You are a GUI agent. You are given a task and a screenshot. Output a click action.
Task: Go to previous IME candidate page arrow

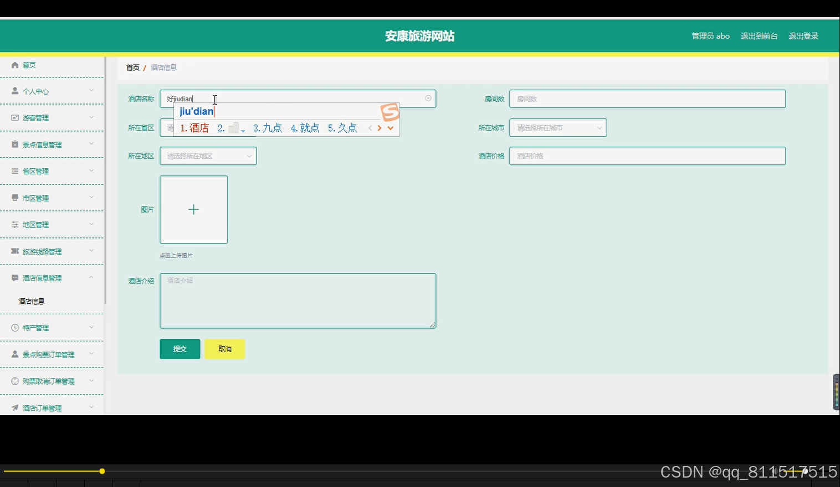coord(370,128)
